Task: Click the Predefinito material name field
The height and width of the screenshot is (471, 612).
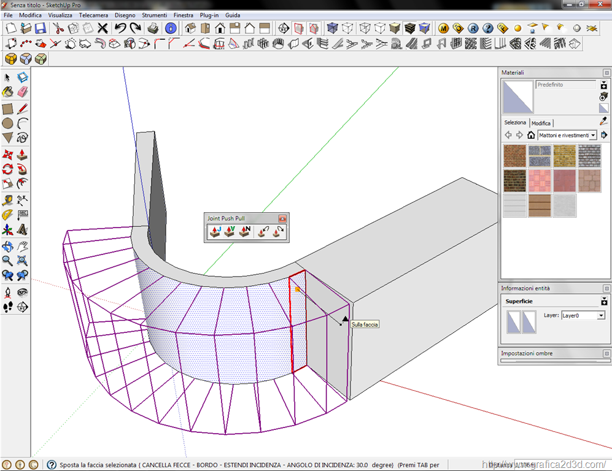Action: pos(565,85)
